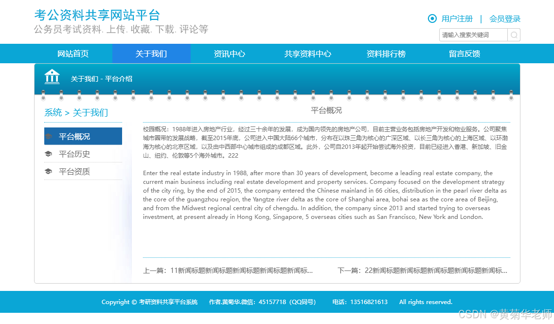Open the 网站首页 navigation tab

(x=73, y=54)
